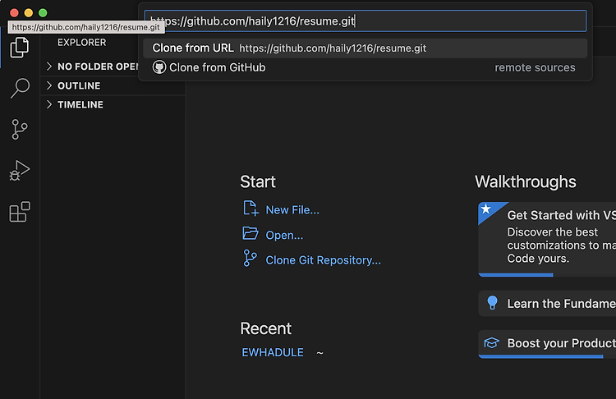Click the New File... link

(292, 210)
